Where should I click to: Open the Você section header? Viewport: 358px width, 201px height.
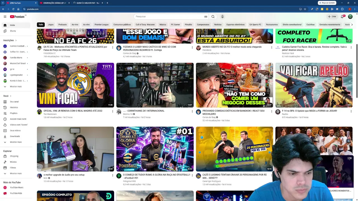coord(7,96)
